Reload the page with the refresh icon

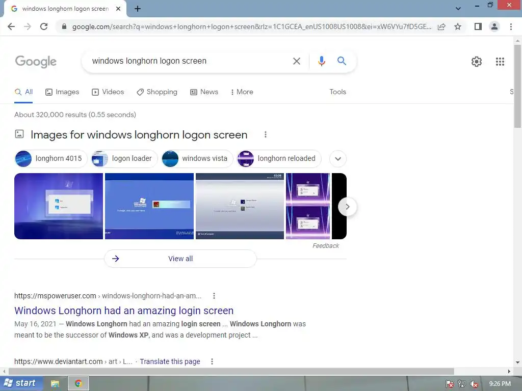[44, 26]
